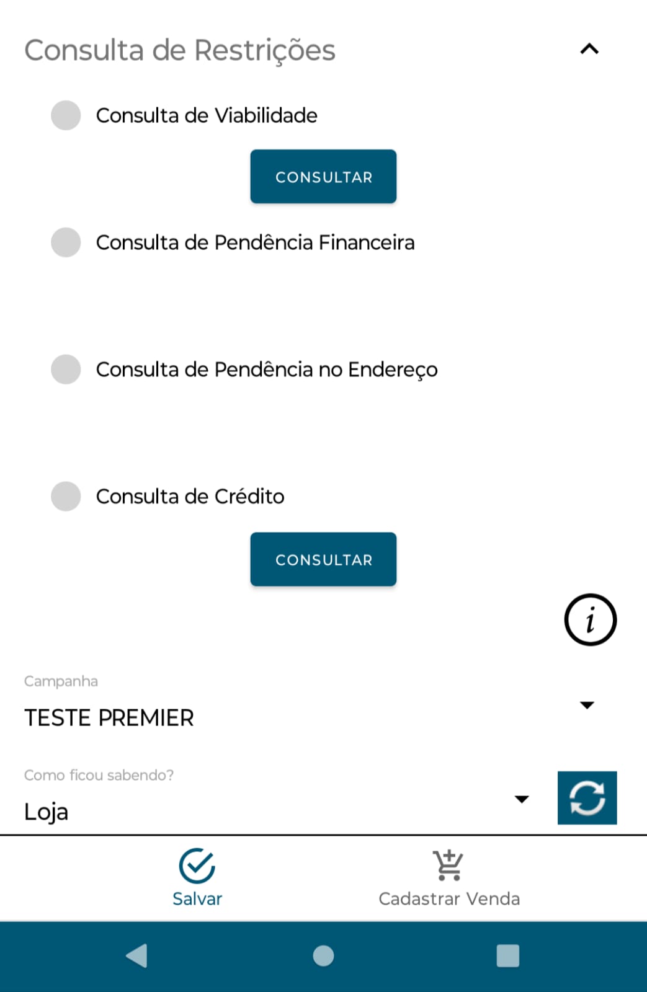Select the Consulta de Pendência Financeira indicator
The width and height of the screenshot is (647, 992).
(x=66, y=242)
